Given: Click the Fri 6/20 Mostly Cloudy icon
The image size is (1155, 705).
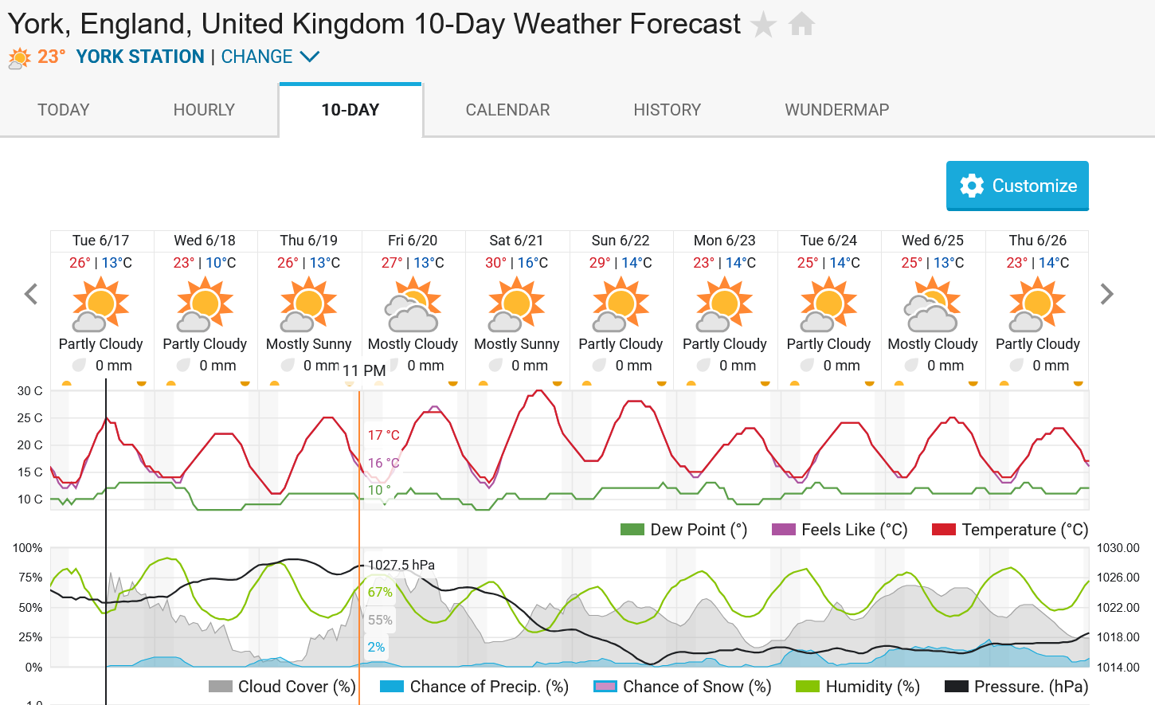Looking at the screenshot, I should (x=413, y=304).
